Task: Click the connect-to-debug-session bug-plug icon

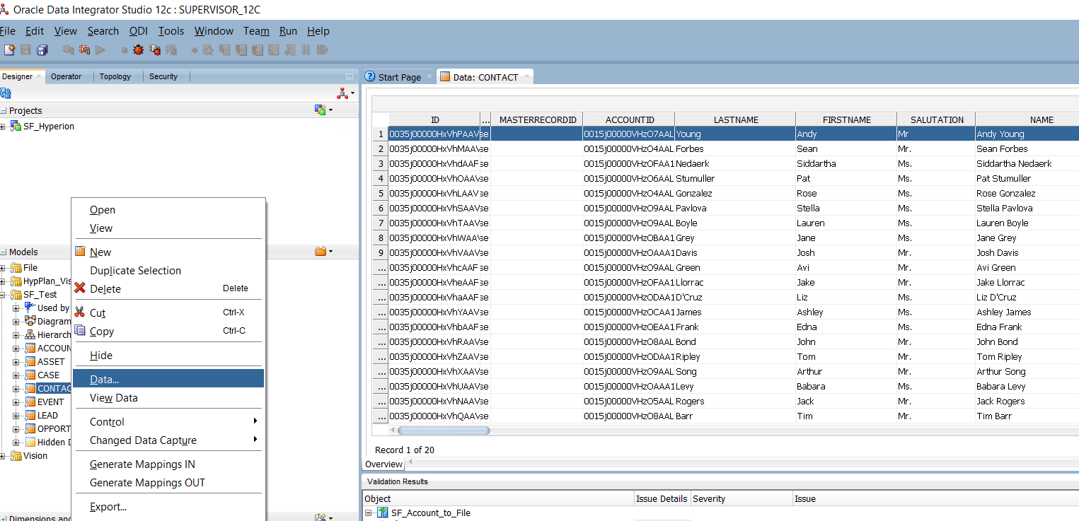Action: (155, 50)
